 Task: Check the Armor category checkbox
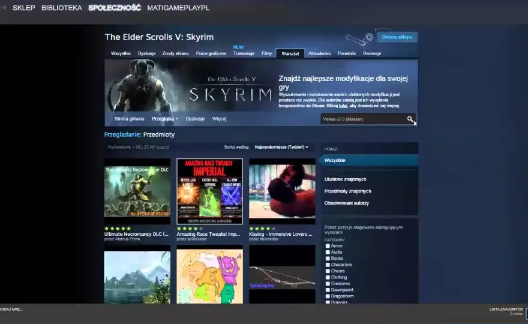click(328, 246)
